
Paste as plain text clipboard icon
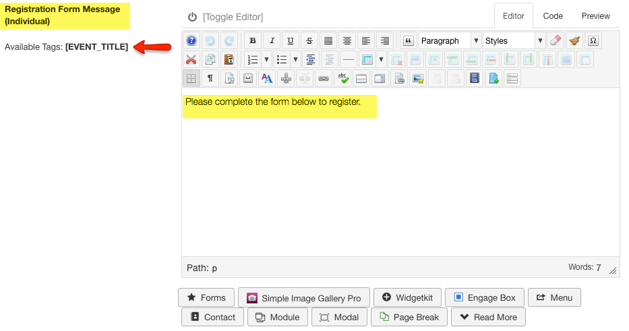click(x=229, y=60)
